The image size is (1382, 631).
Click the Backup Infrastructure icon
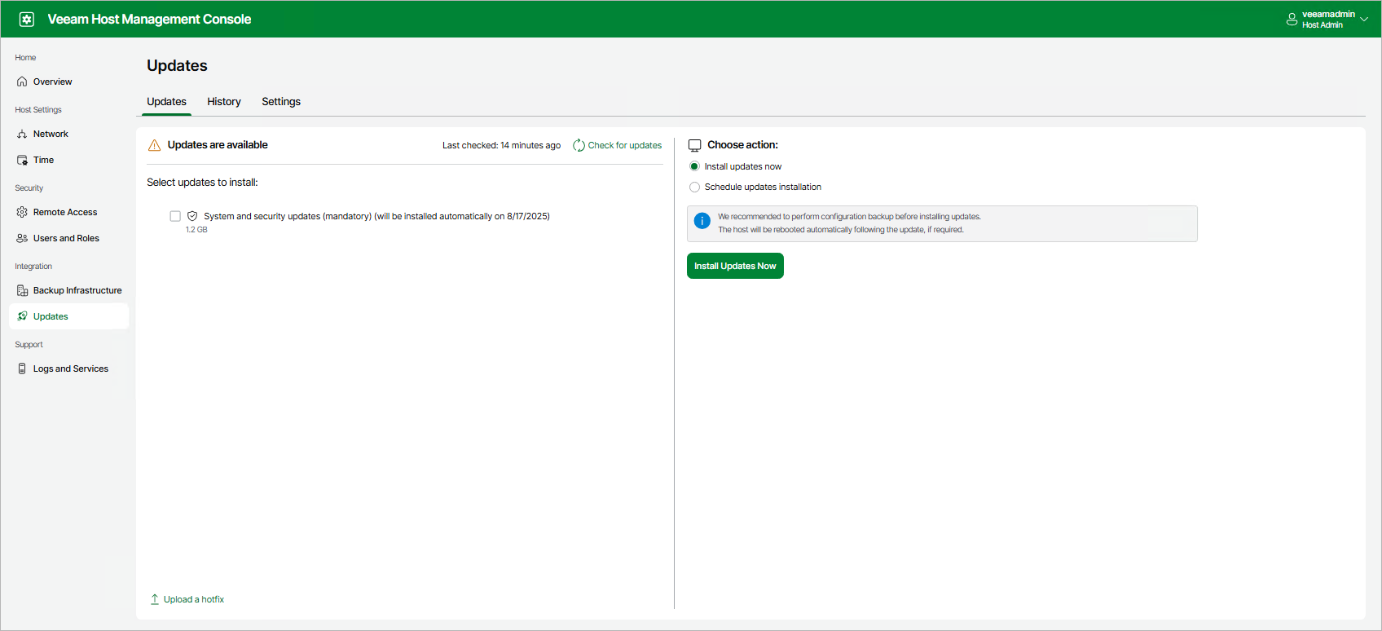pos(22,290)
